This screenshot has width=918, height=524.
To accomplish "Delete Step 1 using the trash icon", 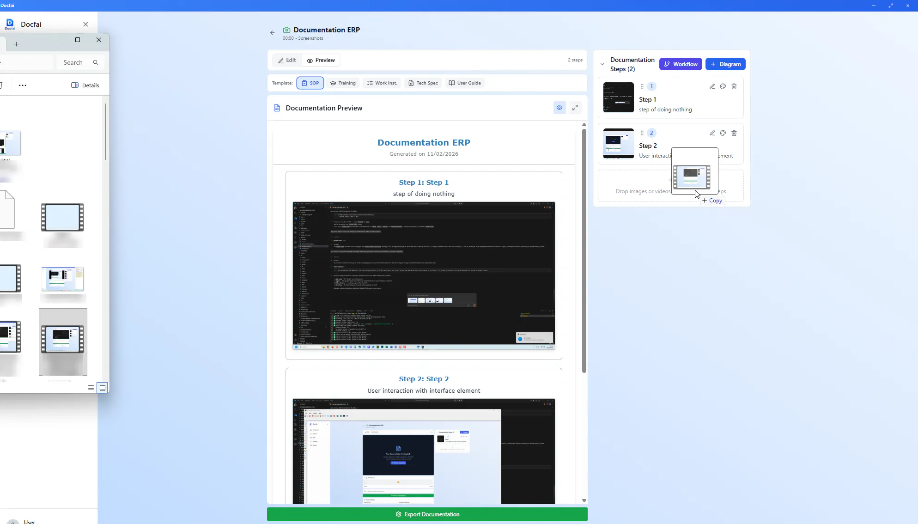I will [734, 86].
